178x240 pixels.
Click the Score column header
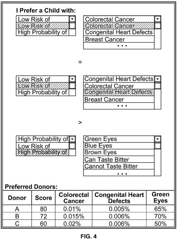click(x=44, y=198)
